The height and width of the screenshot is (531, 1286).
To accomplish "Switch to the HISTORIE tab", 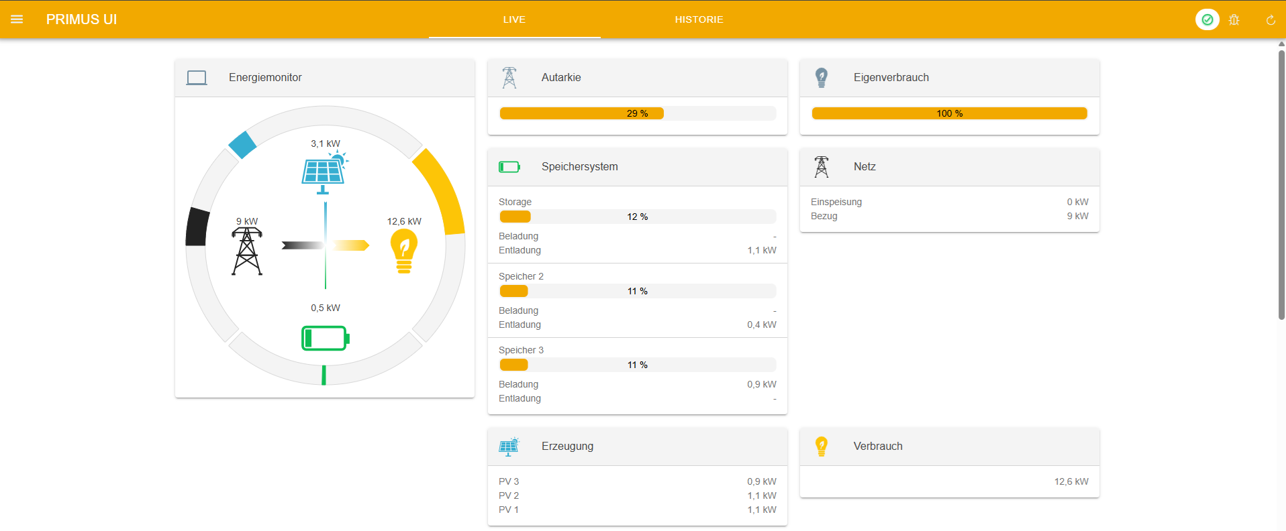I will (x=699, y=19).
